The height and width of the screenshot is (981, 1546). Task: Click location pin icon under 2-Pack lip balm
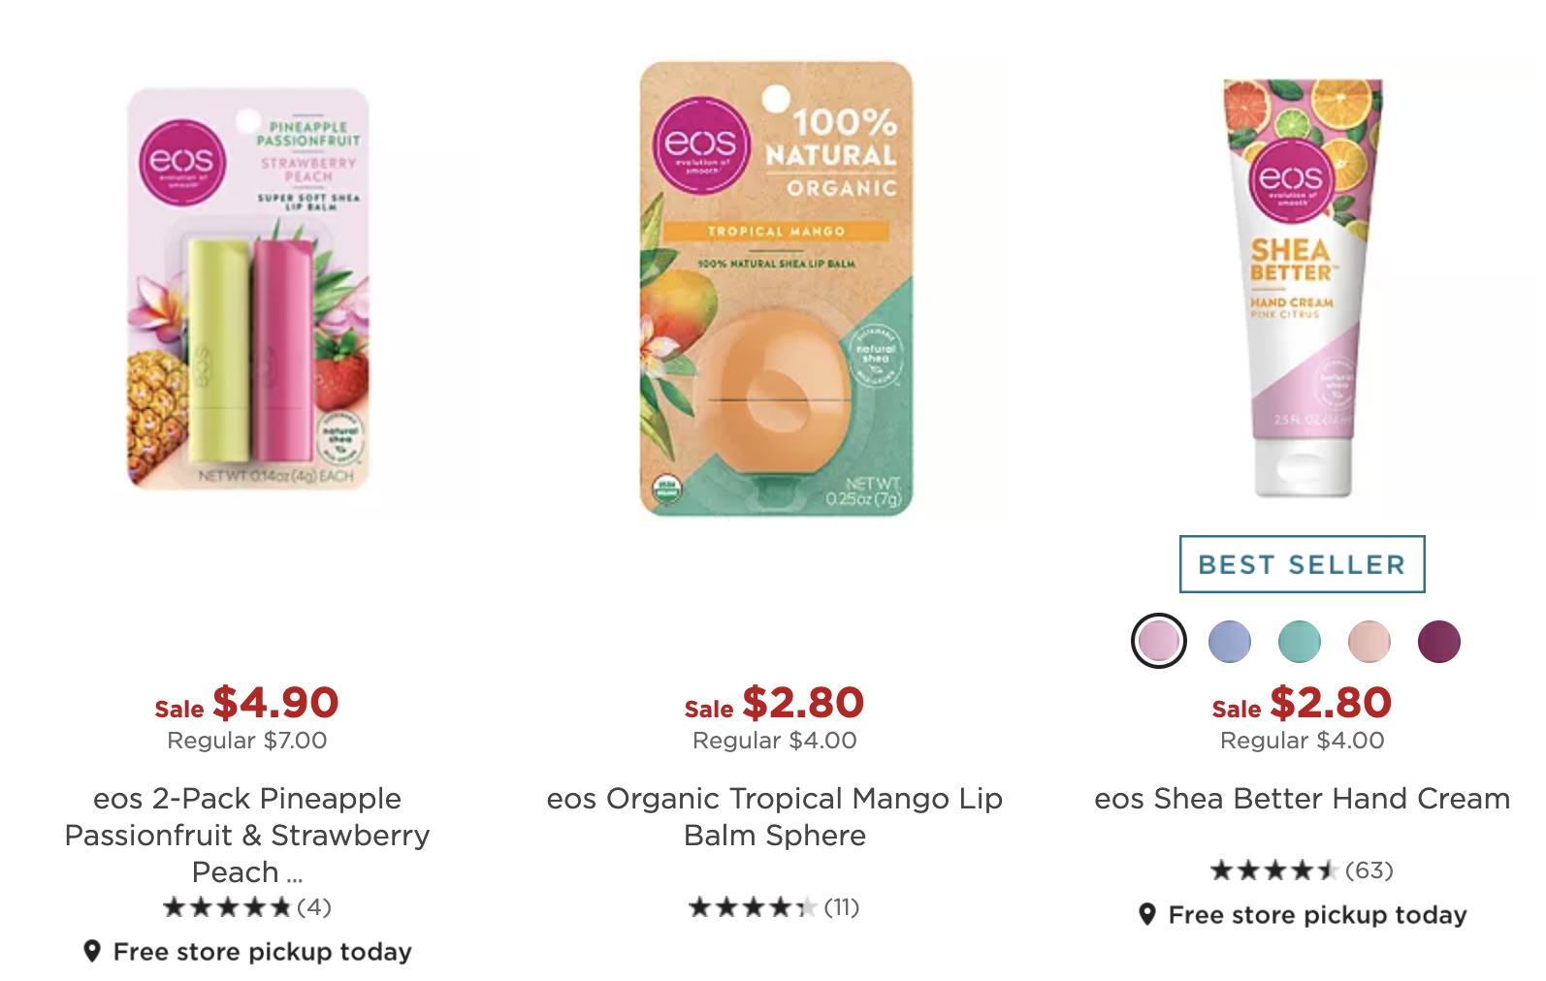(92, 951)
